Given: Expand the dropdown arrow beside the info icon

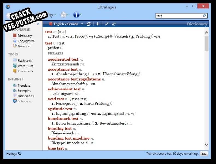Looking at the screenshot, I should click(81, 15).
